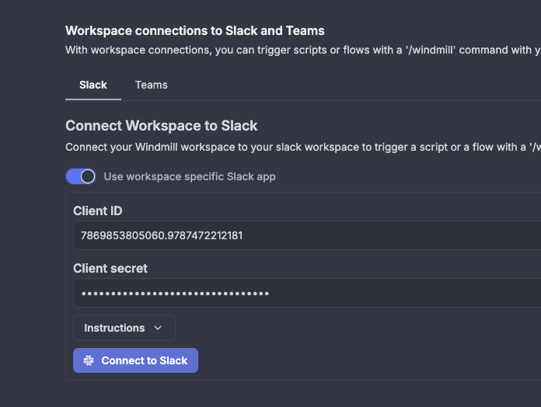Expand the Instructions dropdown
Screen dimensions: 541x407
(124, 328)
